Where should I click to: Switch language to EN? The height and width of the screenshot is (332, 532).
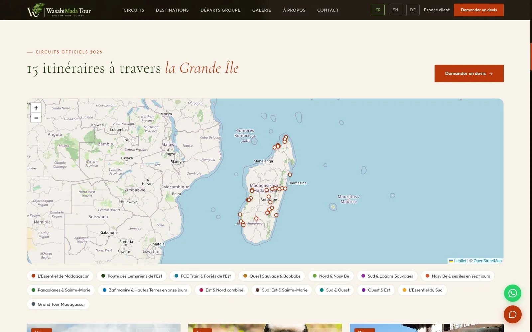pos(395,10)
